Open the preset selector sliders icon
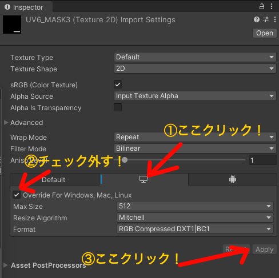 click(266, 19)
